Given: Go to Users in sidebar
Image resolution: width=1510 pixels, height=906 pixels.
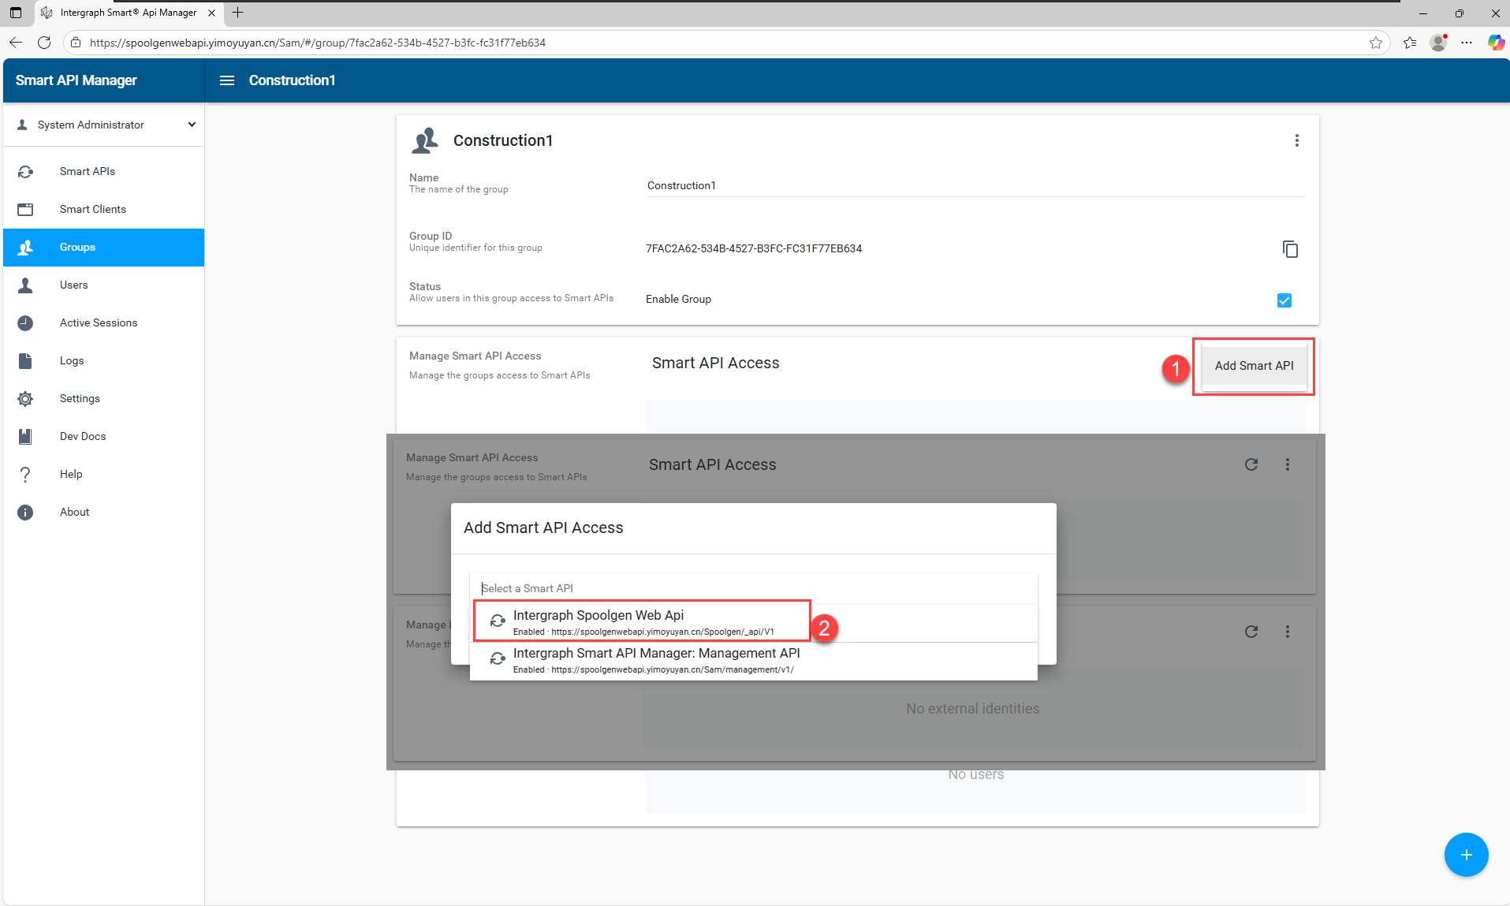Looking at the screenshot, I should pyautogui.click(x=74, y=285).
